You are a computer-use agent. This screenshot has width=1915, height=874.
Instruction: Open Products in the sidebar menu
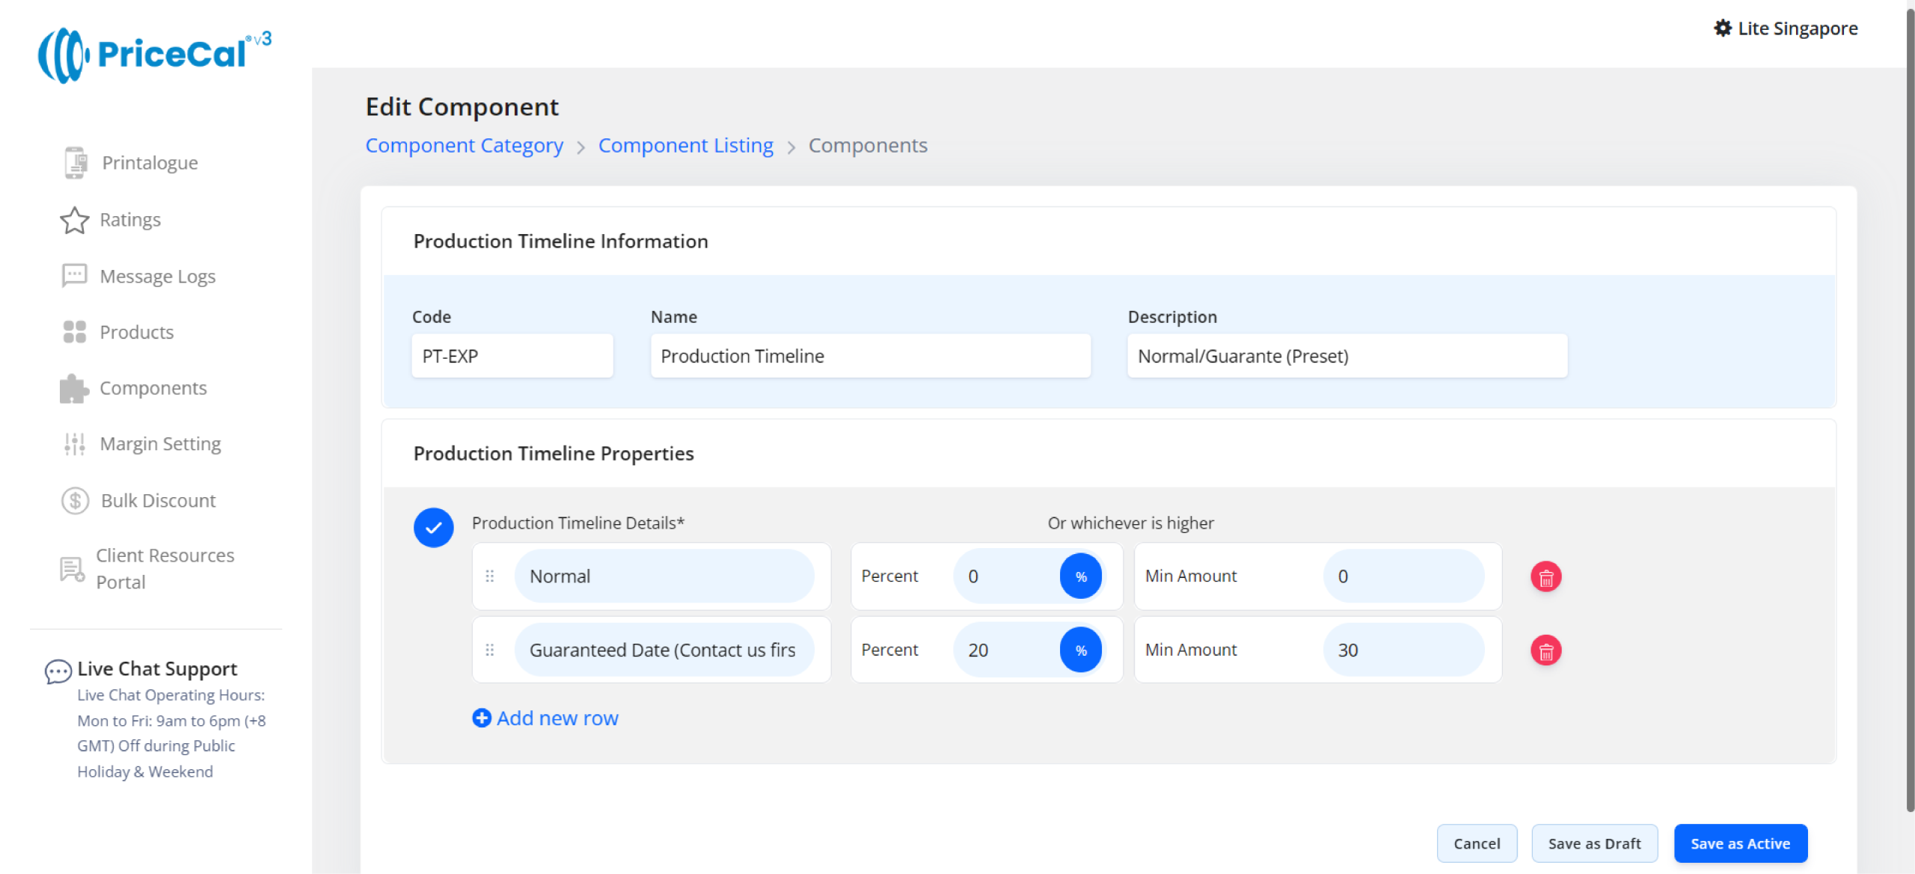coord(136,332)
